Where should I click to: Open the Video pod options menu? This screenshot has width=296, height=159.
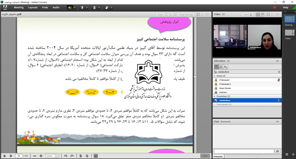point(278,14)
